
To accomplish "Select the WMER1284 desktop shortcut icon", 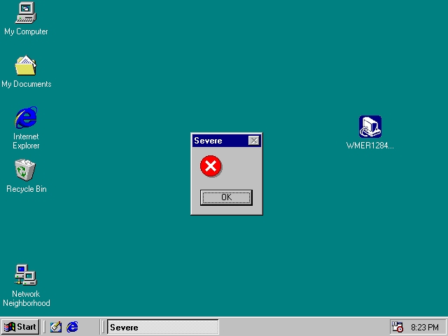I will tap(370, 127).
